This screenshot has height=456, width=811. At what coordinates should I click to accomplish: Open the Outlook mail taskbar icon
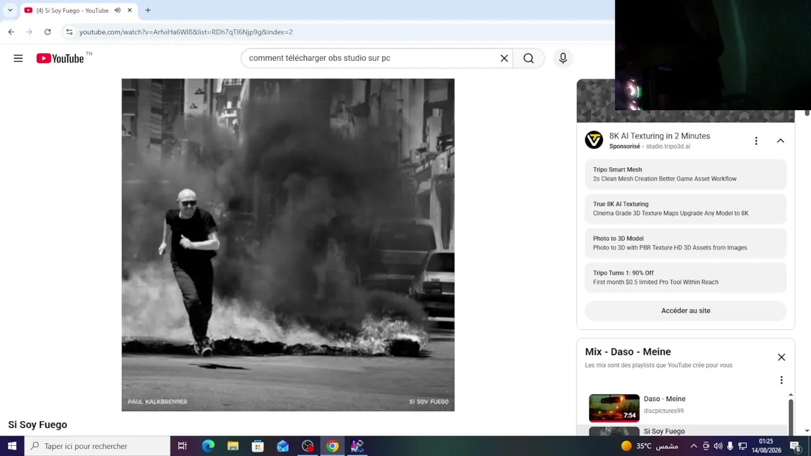[x=283, y=446]
